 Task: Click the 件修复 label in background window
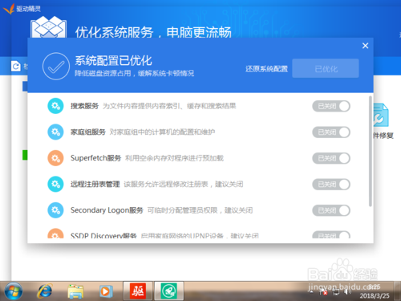[383, 136]
